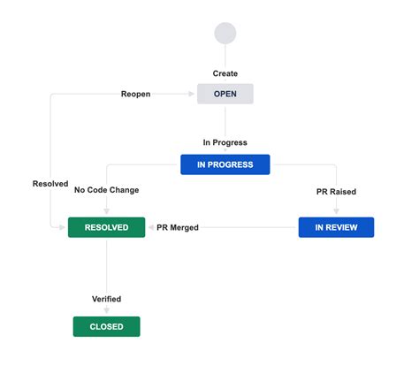This screenshot has width=419, height=381.
Task: Select the PR Merged transition label
Action: pyautogui.click(x=178, y=227)
